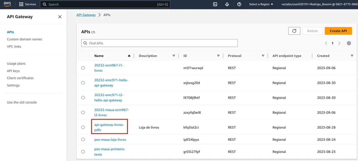Open Usage plans in sidebar

pyautogui.click(x=16, y=64)
